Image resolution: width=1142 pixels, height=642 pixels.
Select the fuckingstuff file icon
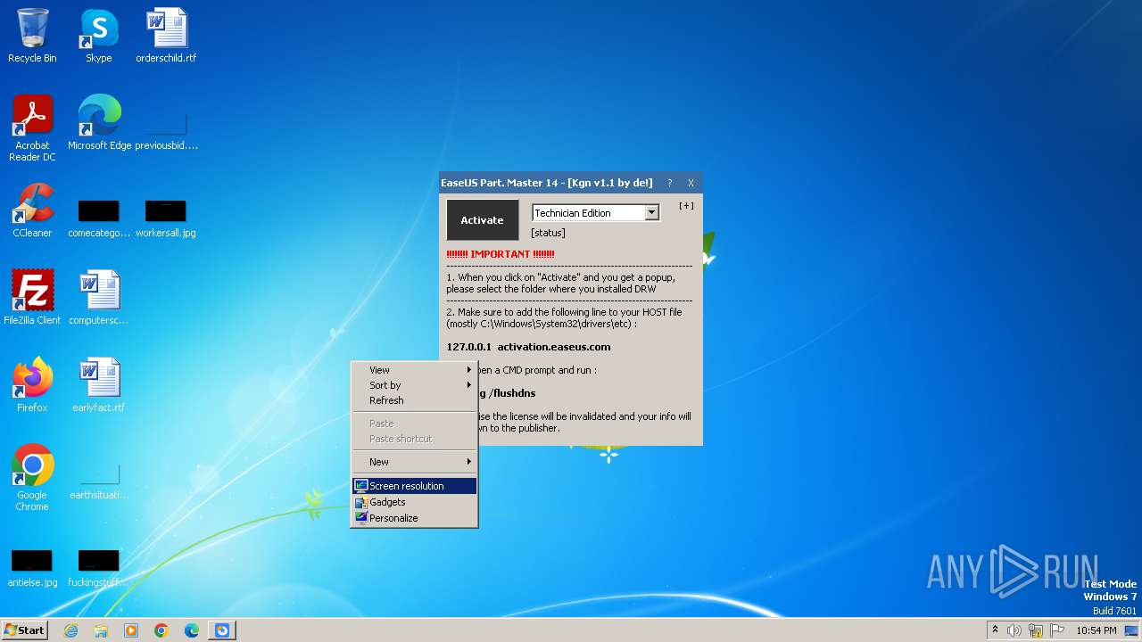[x=99, y=568]
